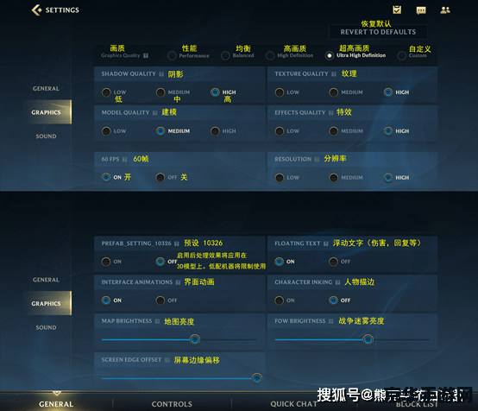
Task: Click the info icon beside Resolution
Action: [x=317, y=159]
